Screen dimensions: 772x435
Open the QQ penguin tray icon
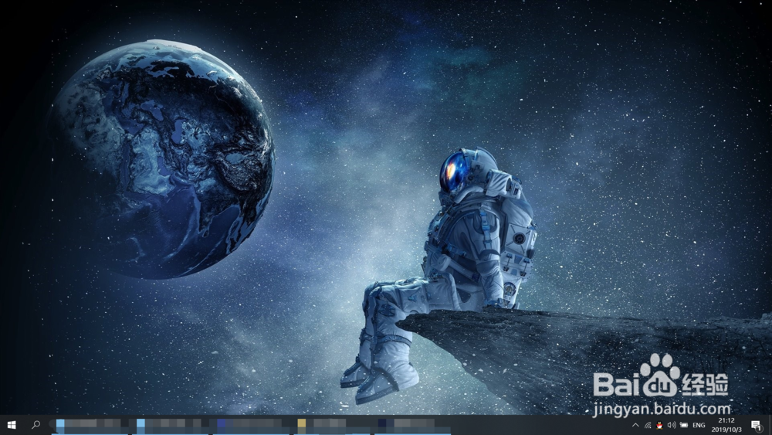(x=659, y=425)
